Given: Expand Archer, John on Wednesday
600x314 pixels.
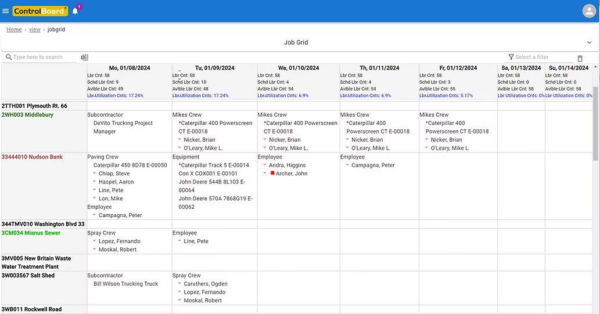Looking at the screenshot, I should (x=265, y=174).
